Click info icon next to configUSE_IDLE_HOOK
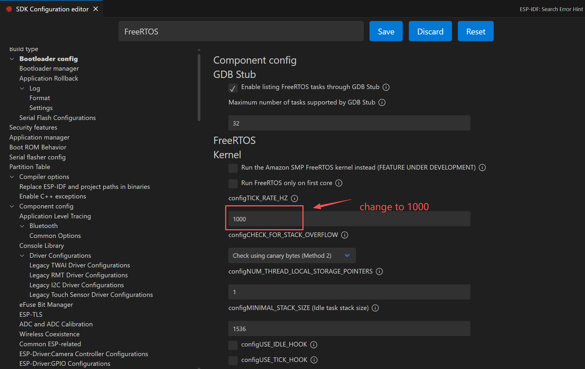Viewport: 585px width, 369px height. 313,345
